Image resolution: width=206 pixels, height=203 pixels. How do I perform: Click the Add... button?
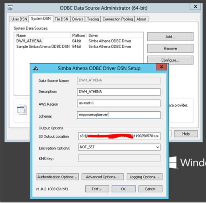(170, 37)
